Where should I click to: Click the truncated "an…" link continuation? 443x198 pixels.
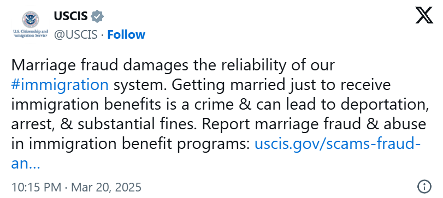pyautogui.click(x=26, y=164)
